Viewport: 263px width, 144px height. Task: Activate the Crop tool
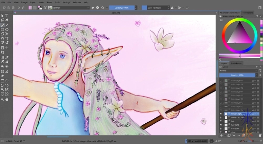(2, 52)
